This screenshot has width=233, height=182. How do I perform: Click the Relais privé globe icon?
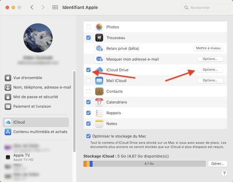pos(99,48)
